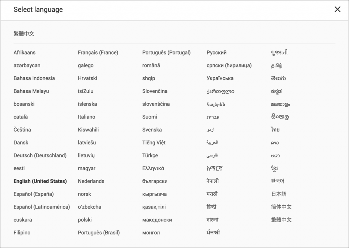
Task: Select English (United States) option
Action: (40, 181)
